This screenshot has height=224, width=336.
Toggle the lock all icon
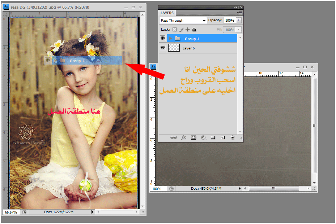pos(194,30)
